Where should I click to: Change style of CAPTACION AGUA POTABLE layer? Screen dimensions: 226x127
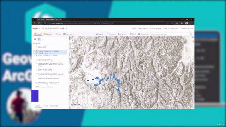click(45, 53)
